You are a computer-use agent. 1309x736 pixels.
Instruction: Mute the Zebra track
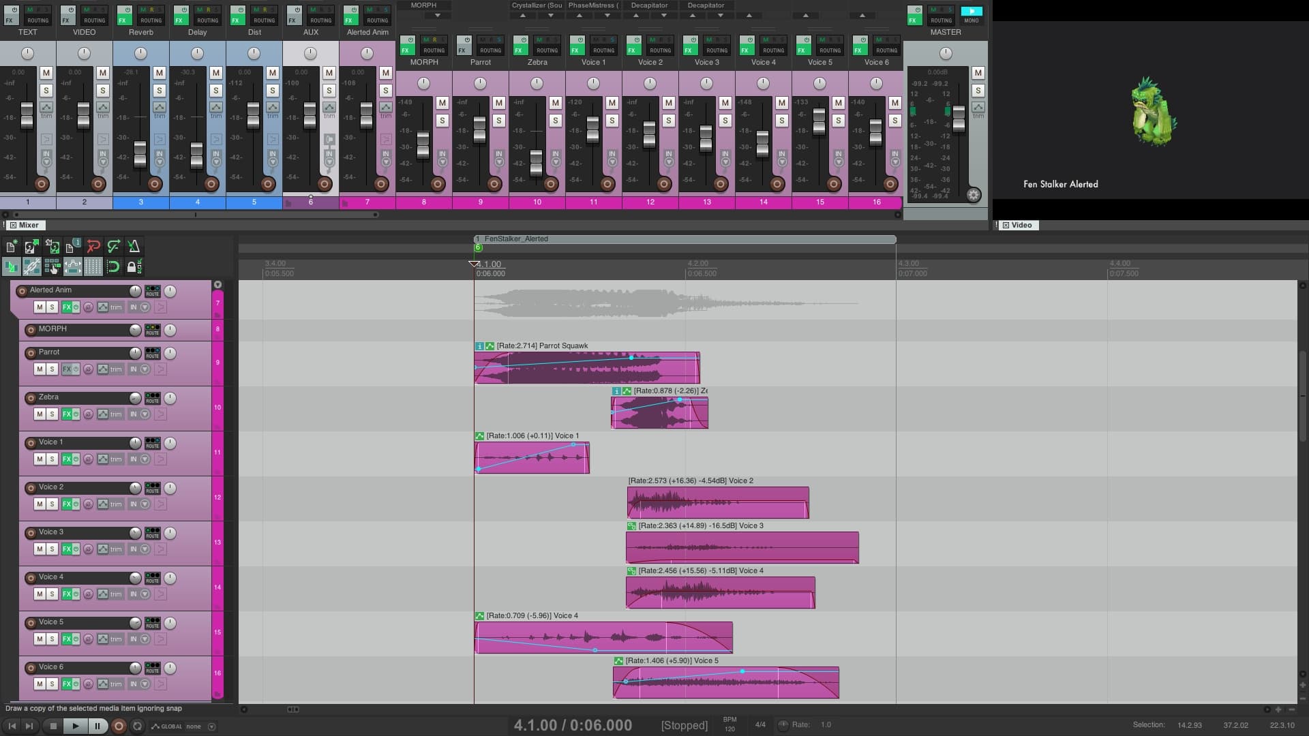40,414
